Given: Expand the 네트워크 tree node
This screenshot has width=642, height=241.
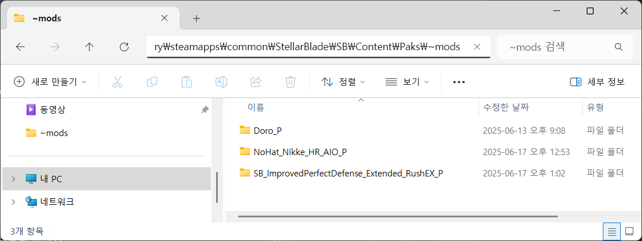Looking at the screenshot, I should (13, 202).
